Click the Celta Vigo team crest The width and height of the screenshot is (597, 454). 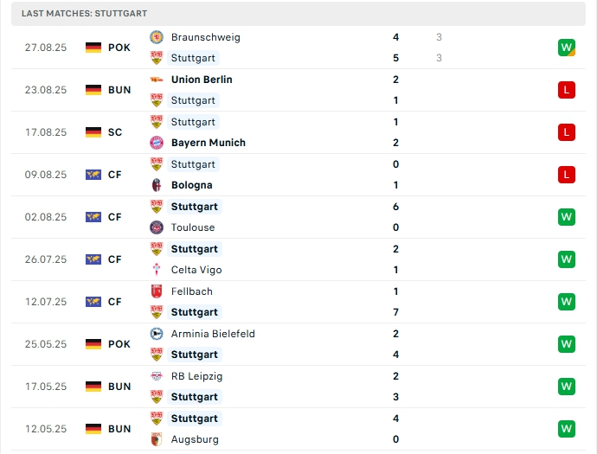coord(157,270)
